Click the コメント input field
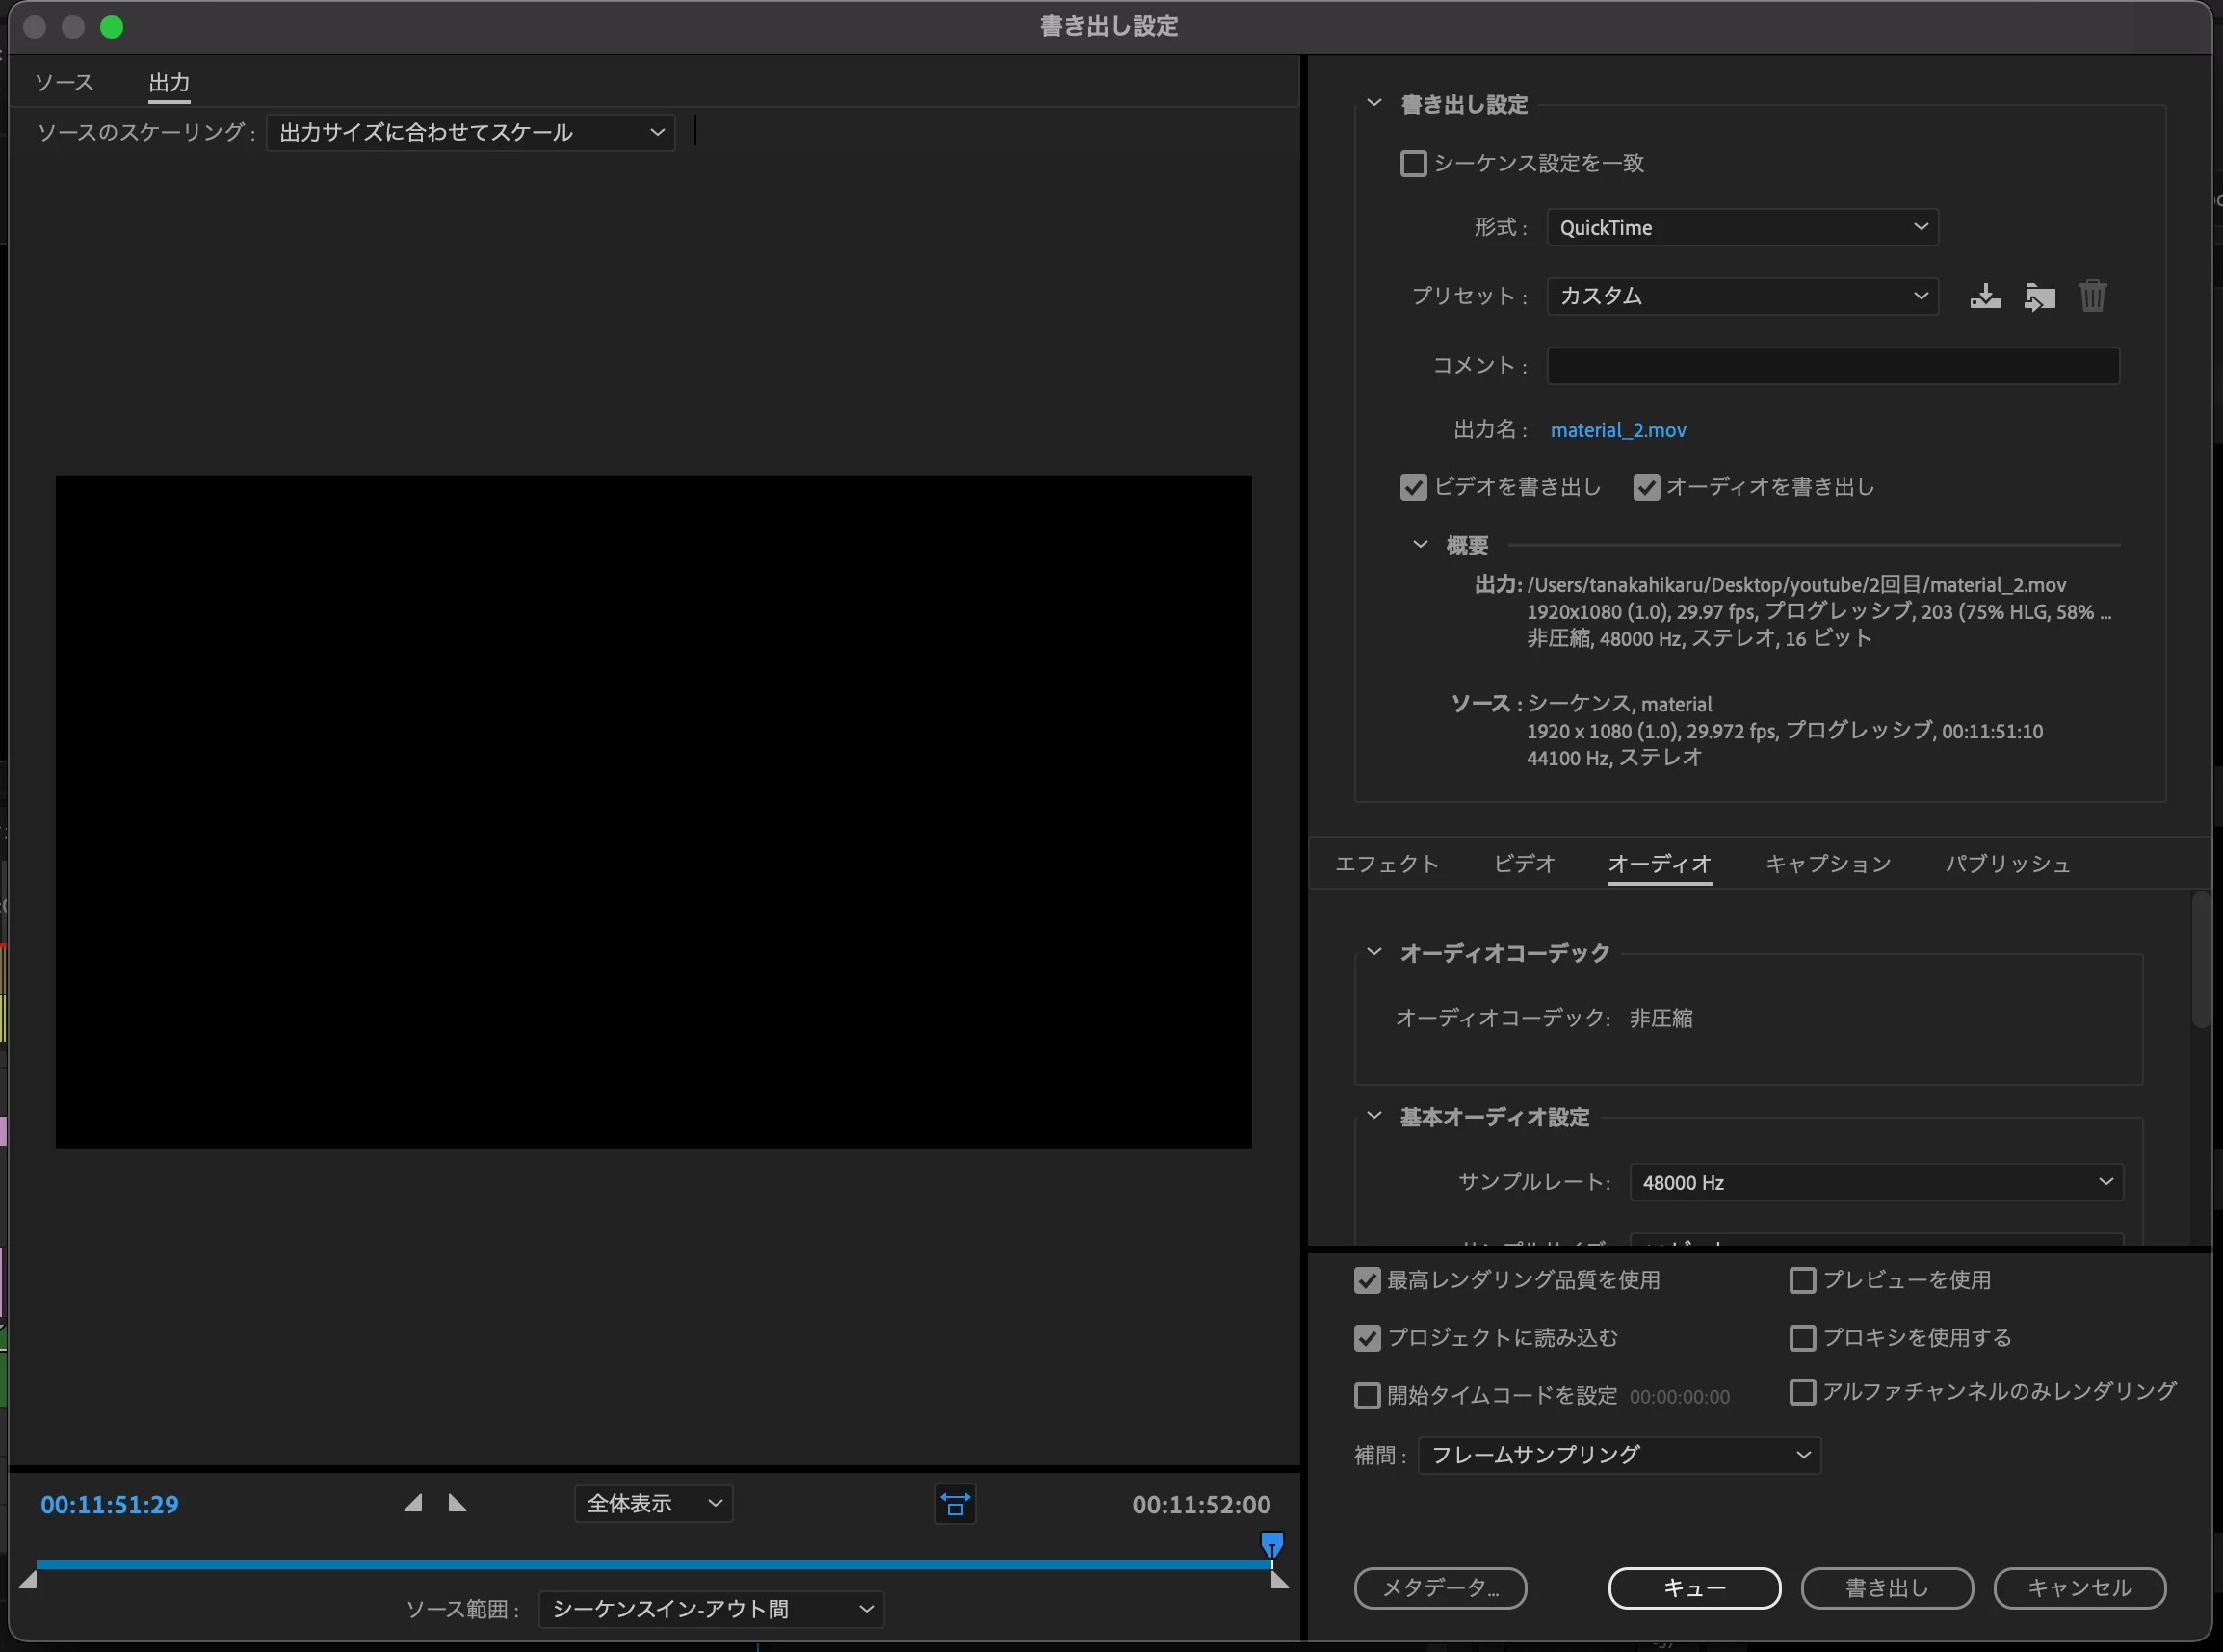 1832,366
